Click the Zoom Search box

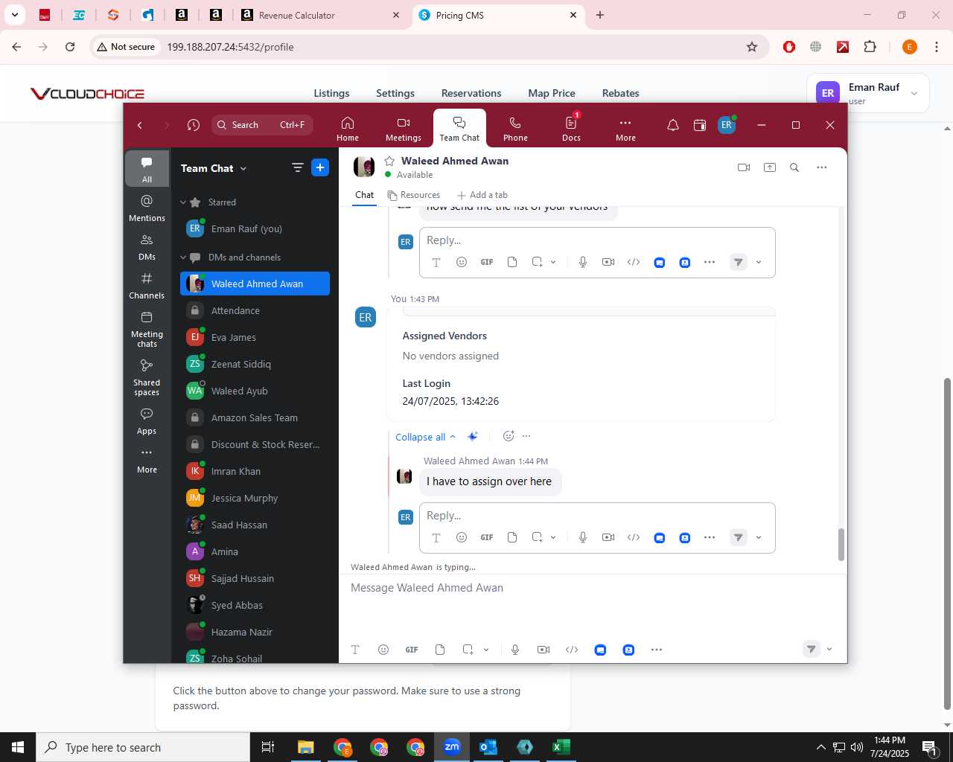coord(262,125)
